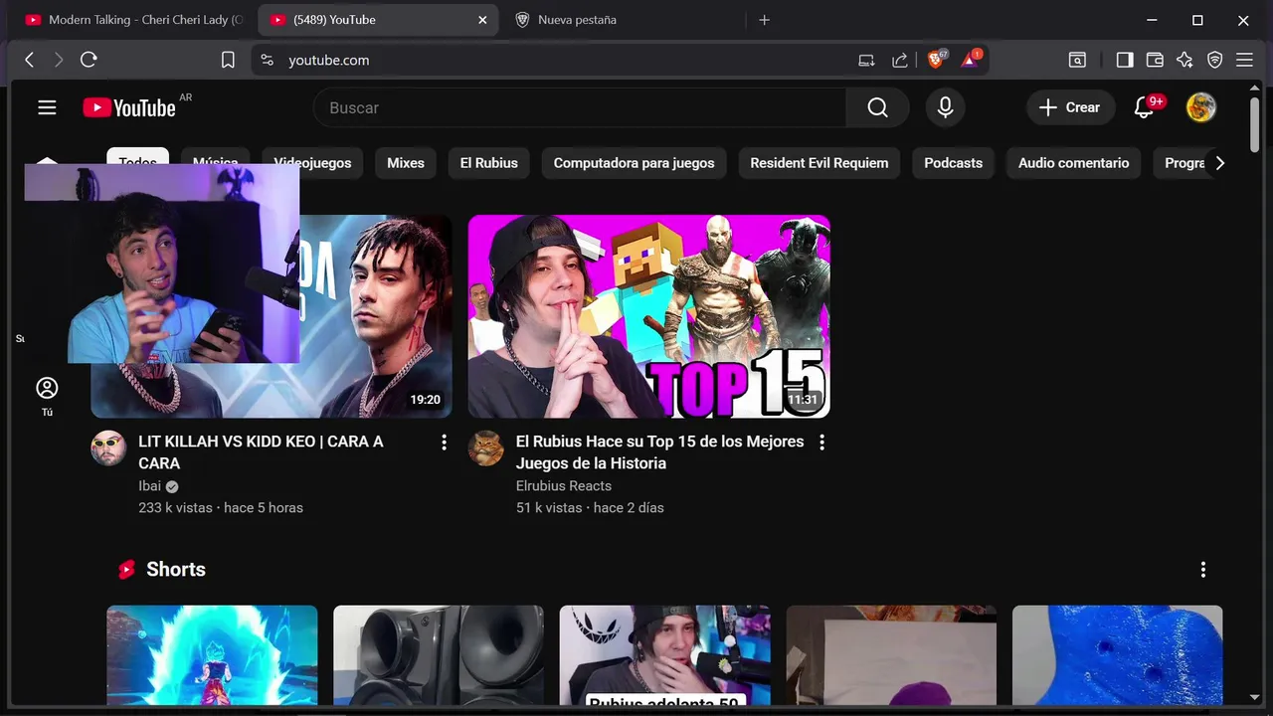The width and height of the screenshot is (1273, 716).
Task: Open Elrubius Reacts channel avatar
Action: [x=486, y=448]
